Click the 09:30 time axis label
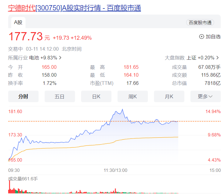 point(14,170)
